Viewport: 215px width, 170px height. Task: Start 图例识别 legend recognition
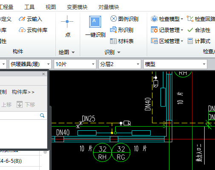point(124,19)
